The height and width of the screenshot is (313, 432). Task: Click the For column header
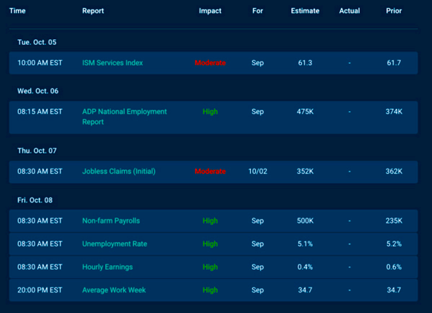[258, 11]
